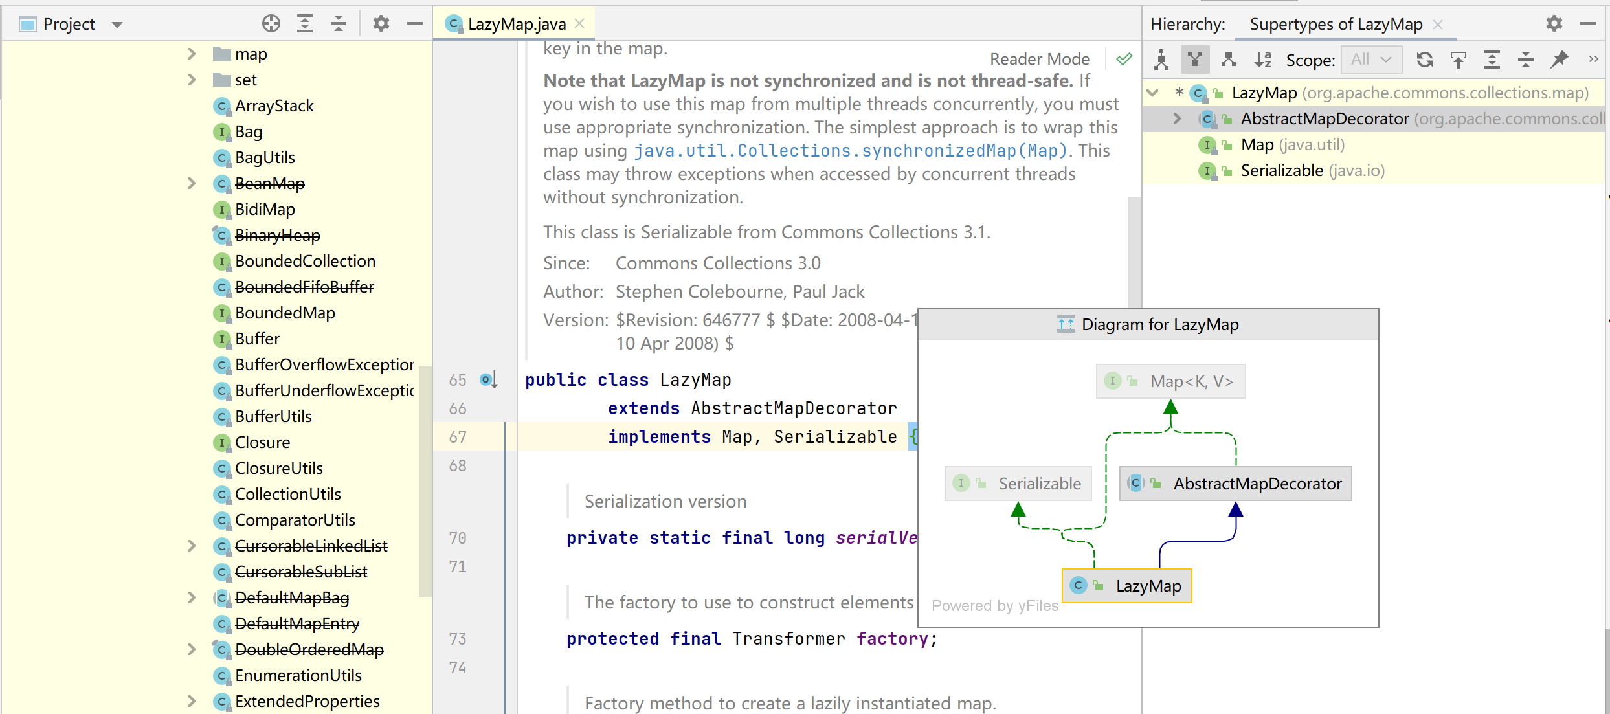
Task: Click line number 67 in the gutter
Action: point(458,437)
